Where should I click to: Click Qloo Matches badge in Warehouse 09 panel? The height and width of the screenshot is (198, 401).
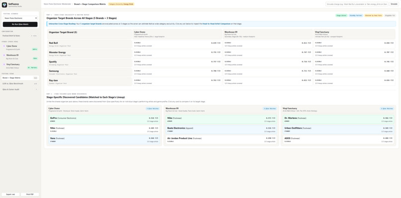(x=270, y=109)
